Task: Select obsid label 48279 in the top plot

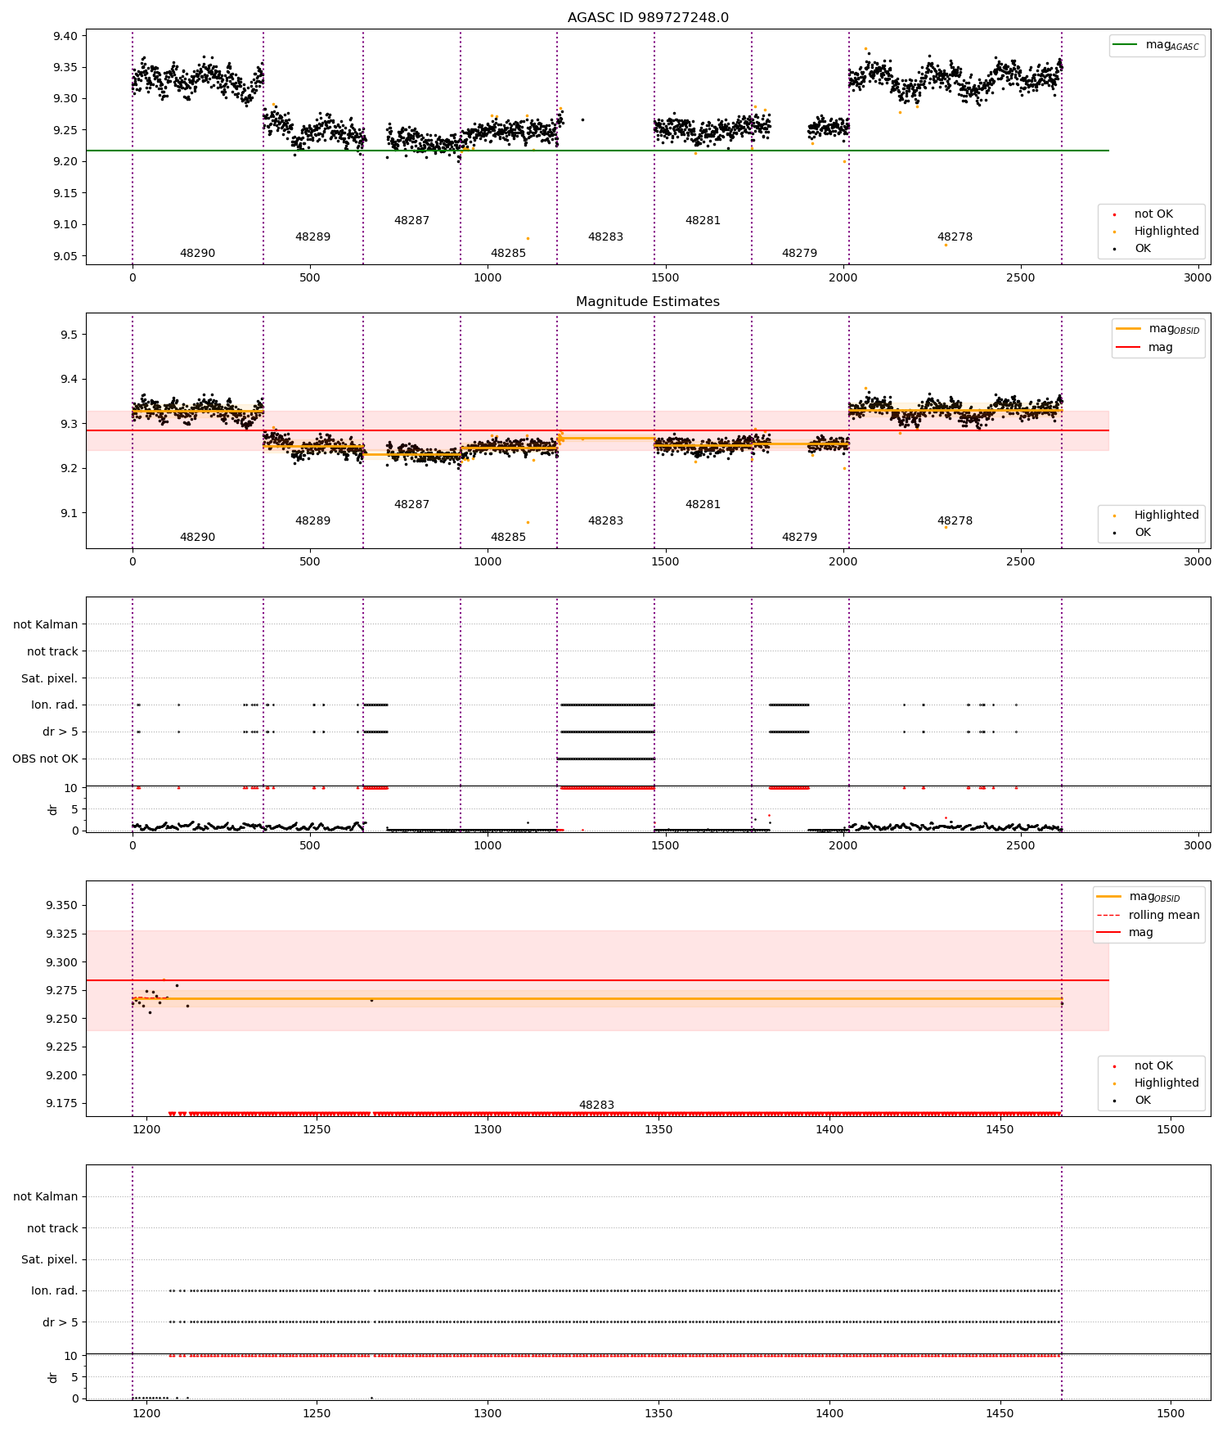Action: (x=799, y=254)
